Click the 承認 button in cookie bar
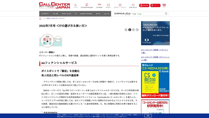 click(148, 116)
